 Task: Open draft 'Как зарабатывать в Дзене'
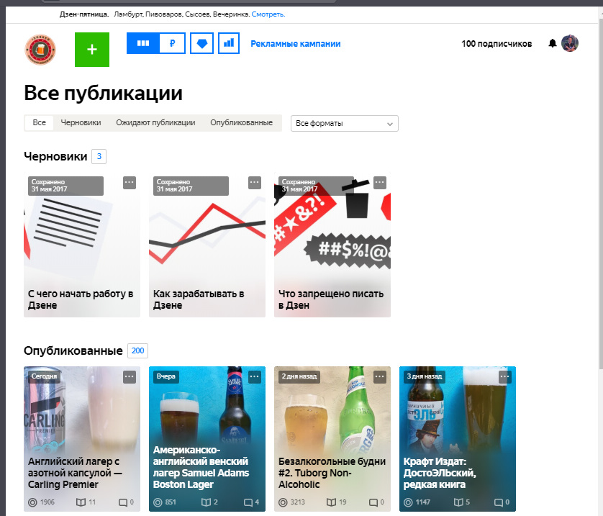tap(207, 245)
